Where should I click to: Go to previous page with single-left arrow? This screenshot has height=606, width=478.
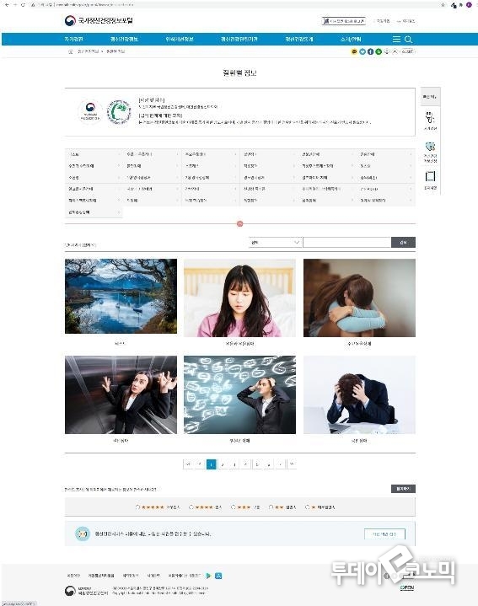(200, 464)
